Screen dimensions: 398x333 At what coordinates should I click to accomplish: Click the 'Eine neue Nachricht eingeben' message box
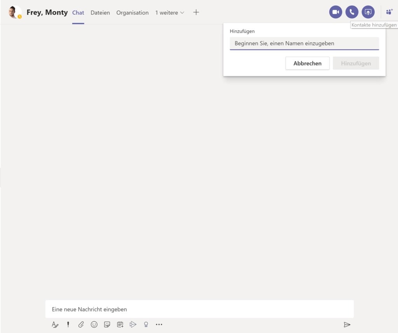point(199,309)
